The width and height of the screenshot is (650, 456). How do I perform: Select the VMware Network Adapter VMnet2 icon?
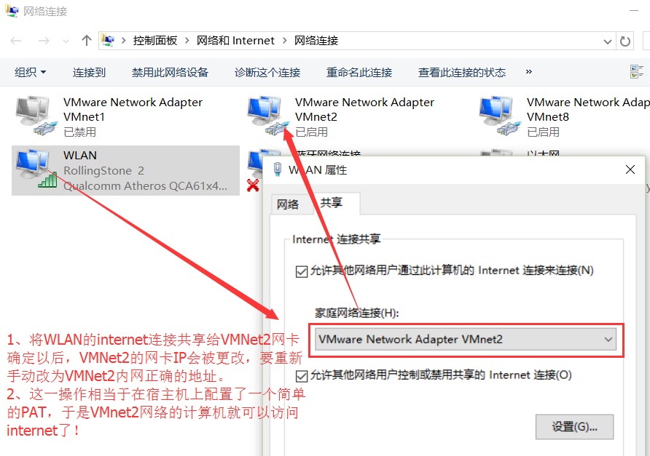tap(268, 116)
